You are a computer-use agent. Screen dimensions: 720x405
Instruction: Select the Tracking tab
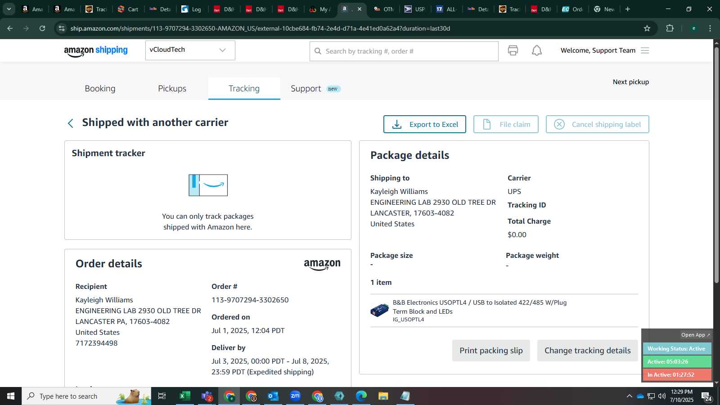point(244,89)
